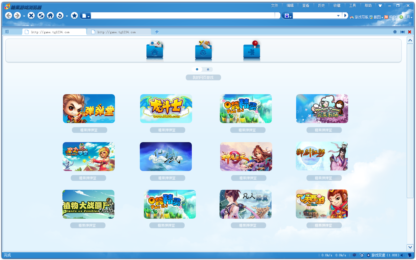The height and width of the screenshot is (260, 416).
Task: Open the 植物大战僵尸 Online thumbnail
Action: (x=88, y=204)
